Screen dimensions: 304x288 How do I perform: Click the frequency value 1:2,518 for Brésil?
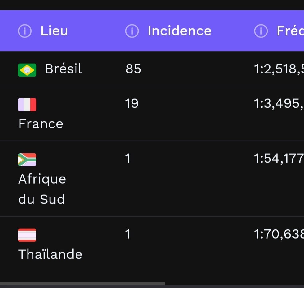coord(279,69)
